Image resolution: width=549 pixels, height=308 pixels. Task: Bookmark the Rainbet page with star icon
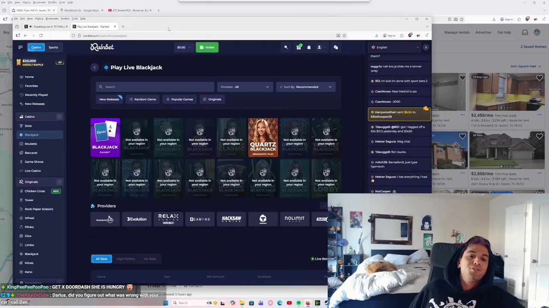click(x=344, y=36)
